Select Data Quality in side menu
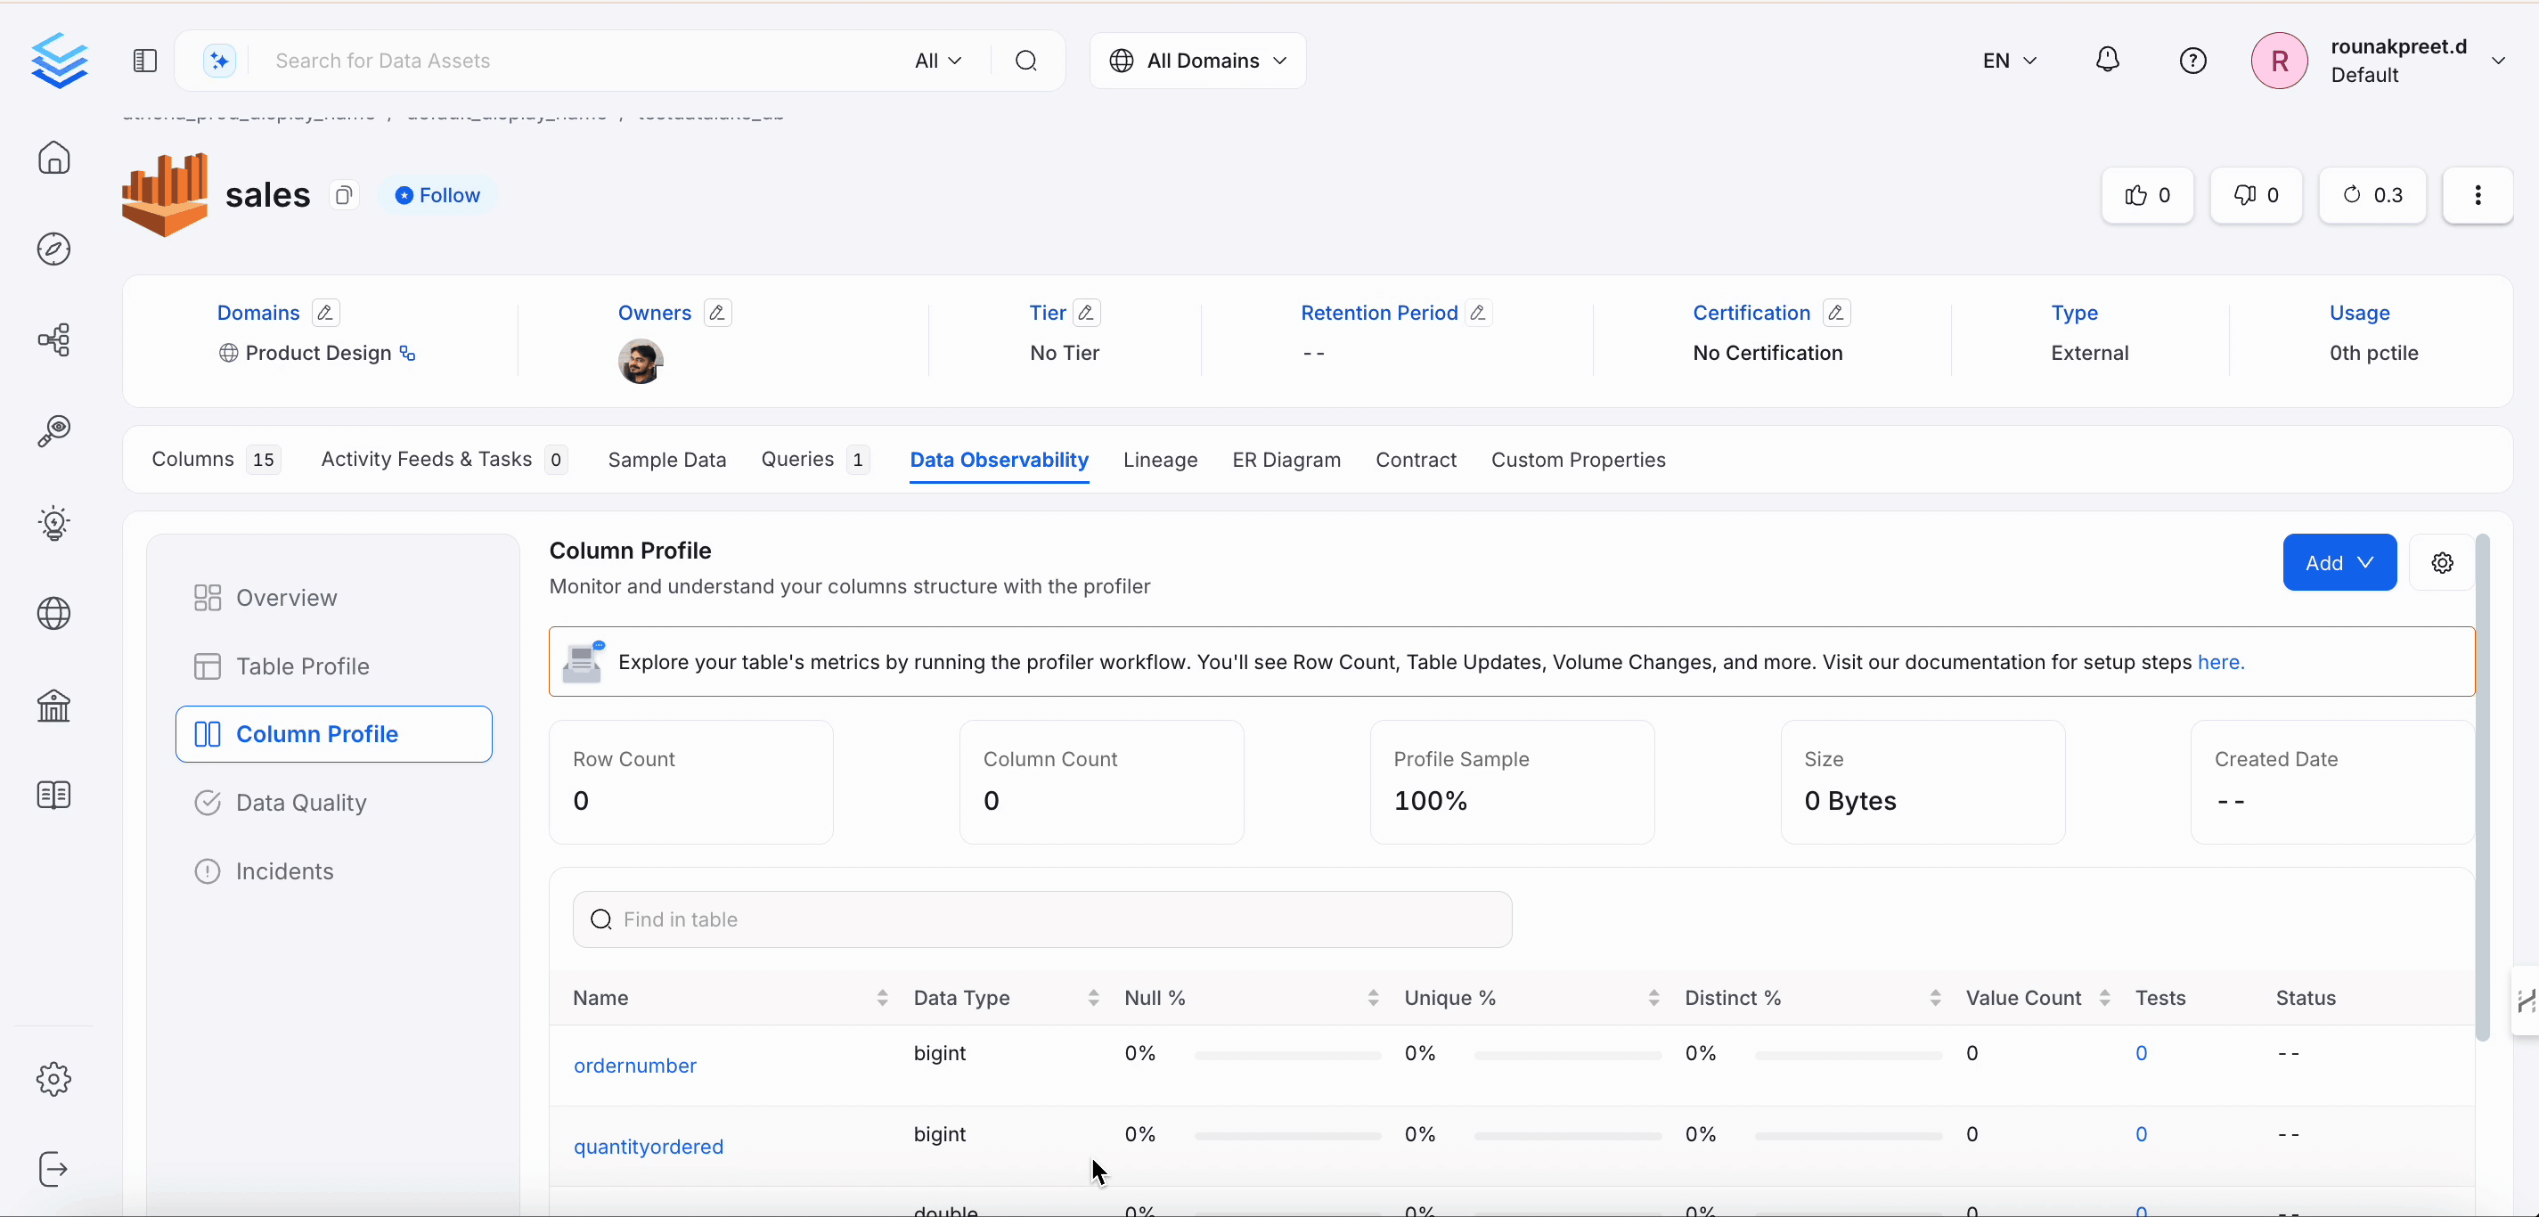Viewport: 2539px width, 1217px height. pos(300,803)
